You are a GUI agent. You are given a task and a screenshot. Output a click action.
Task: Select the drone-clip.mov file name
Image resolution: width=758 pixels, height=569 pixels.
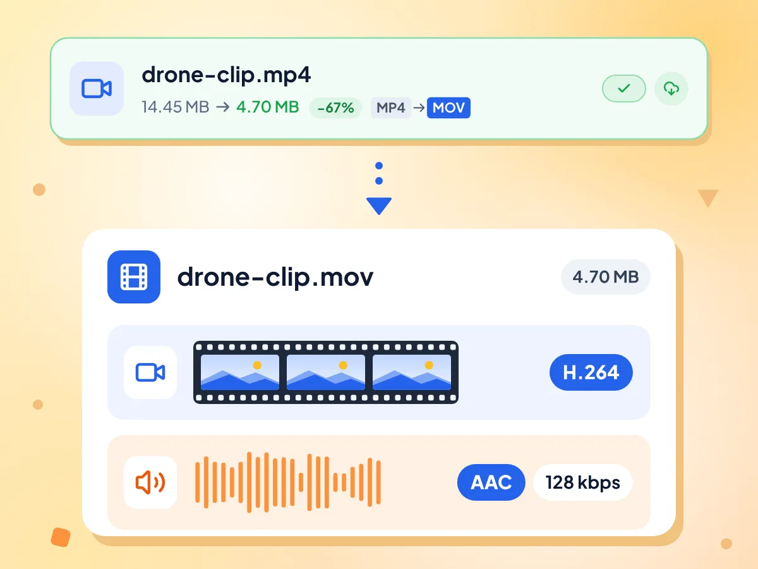pos(275,277)
